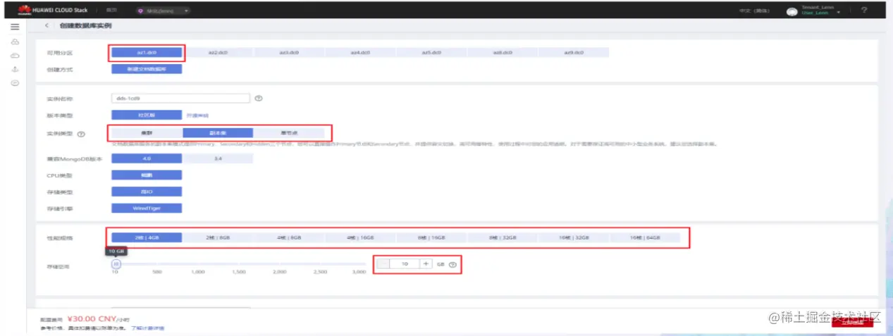The image size is (893, 336).
Task: Select the cluster instance type tab
Action: pyautogui.click(x=147, y=132)
